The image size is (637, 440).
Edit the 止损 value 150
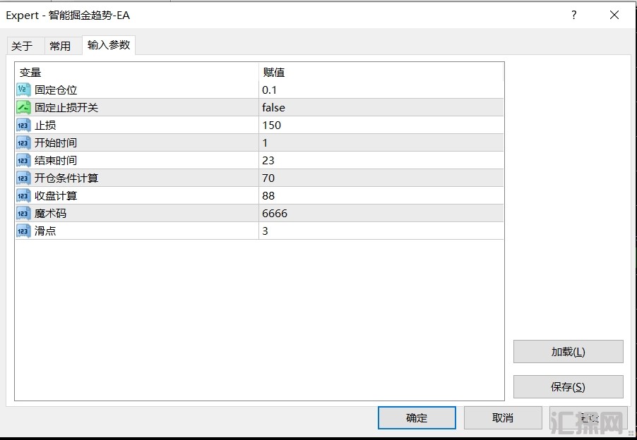(x=381, y=125)
